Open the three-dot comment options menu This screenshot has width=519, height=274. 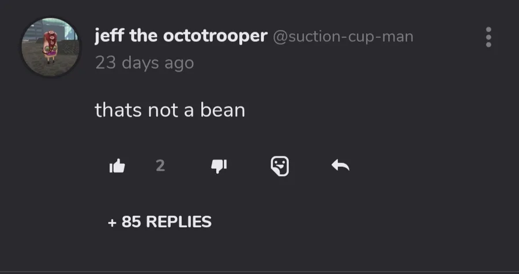coord(488,37)
